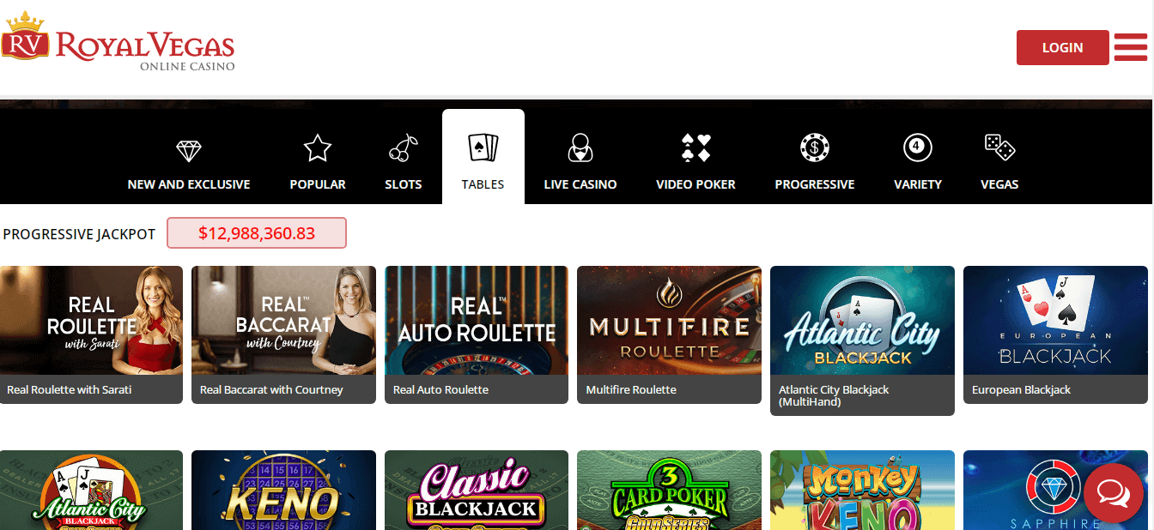This screenshot has width=1154, height=530.
Task: Click the "Real Baccarat with Courtney" caption
Action: pos(271,389)
